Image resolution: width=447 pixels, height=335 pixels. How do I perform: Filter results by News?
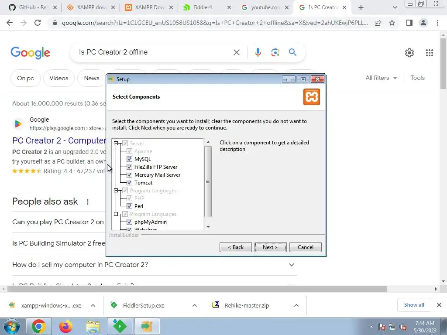(x=92, y=78)
